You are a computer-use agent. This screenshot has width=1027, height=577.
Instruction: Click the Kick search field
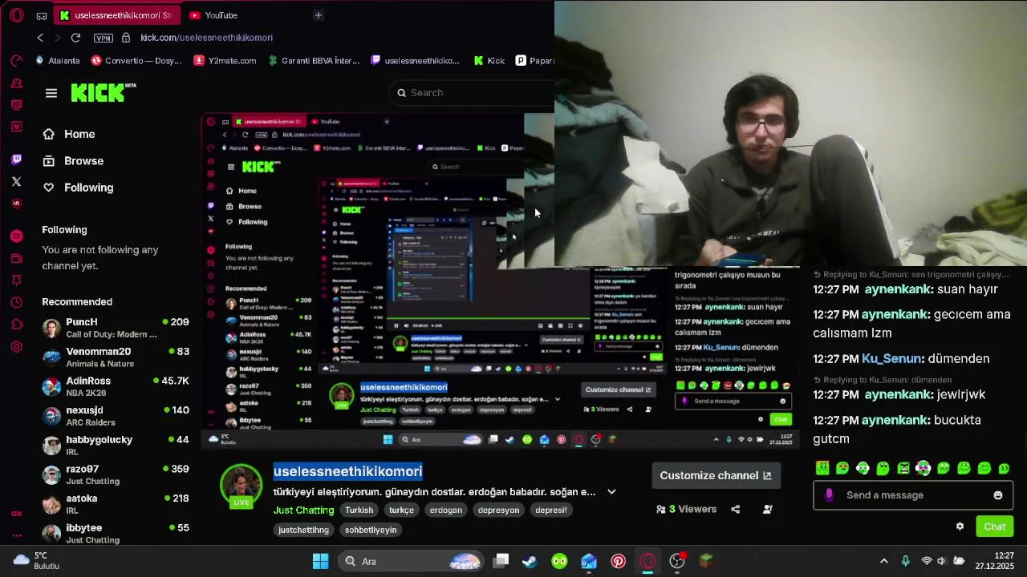point(473,93)
